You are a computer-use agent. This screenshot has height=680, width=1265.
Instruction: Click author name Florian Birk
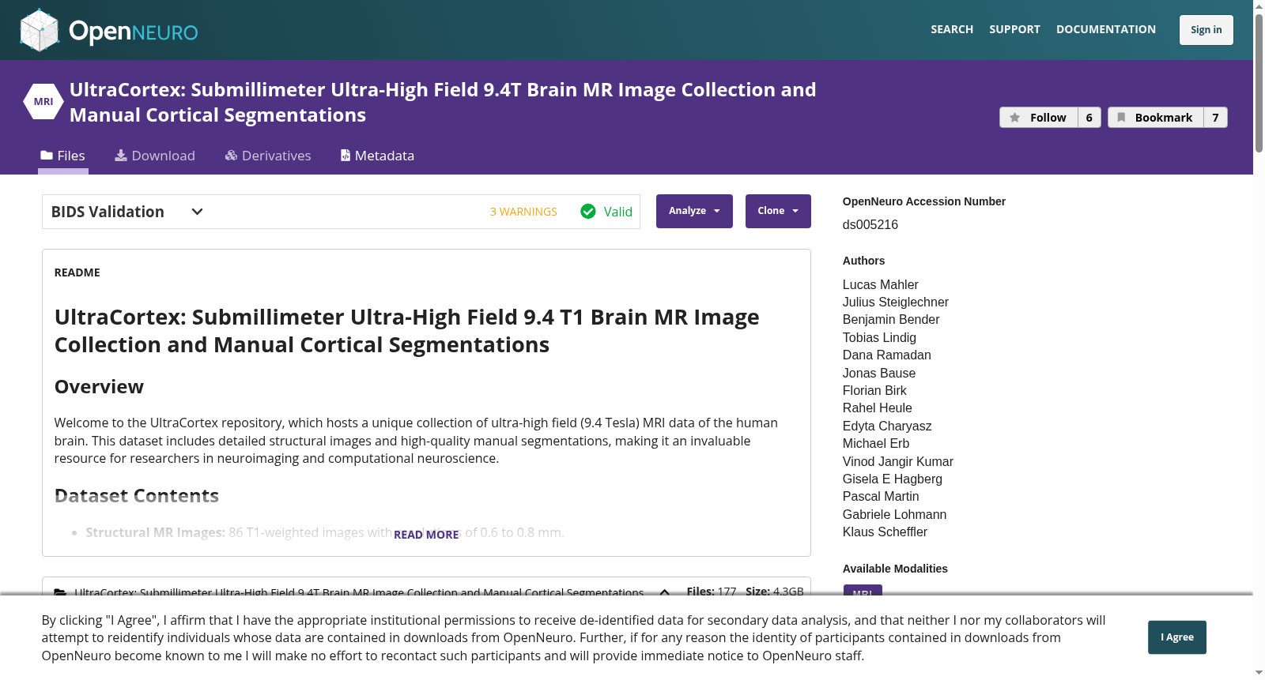874,390
